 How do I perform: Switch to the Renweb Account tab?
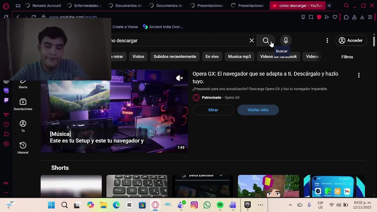[x=43, y=6]
